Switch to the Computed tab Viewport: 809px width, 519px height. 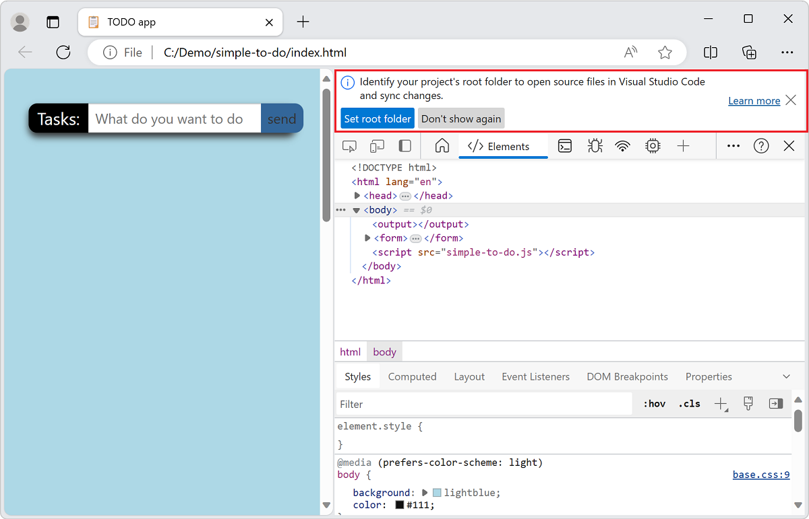pos(412,376)
